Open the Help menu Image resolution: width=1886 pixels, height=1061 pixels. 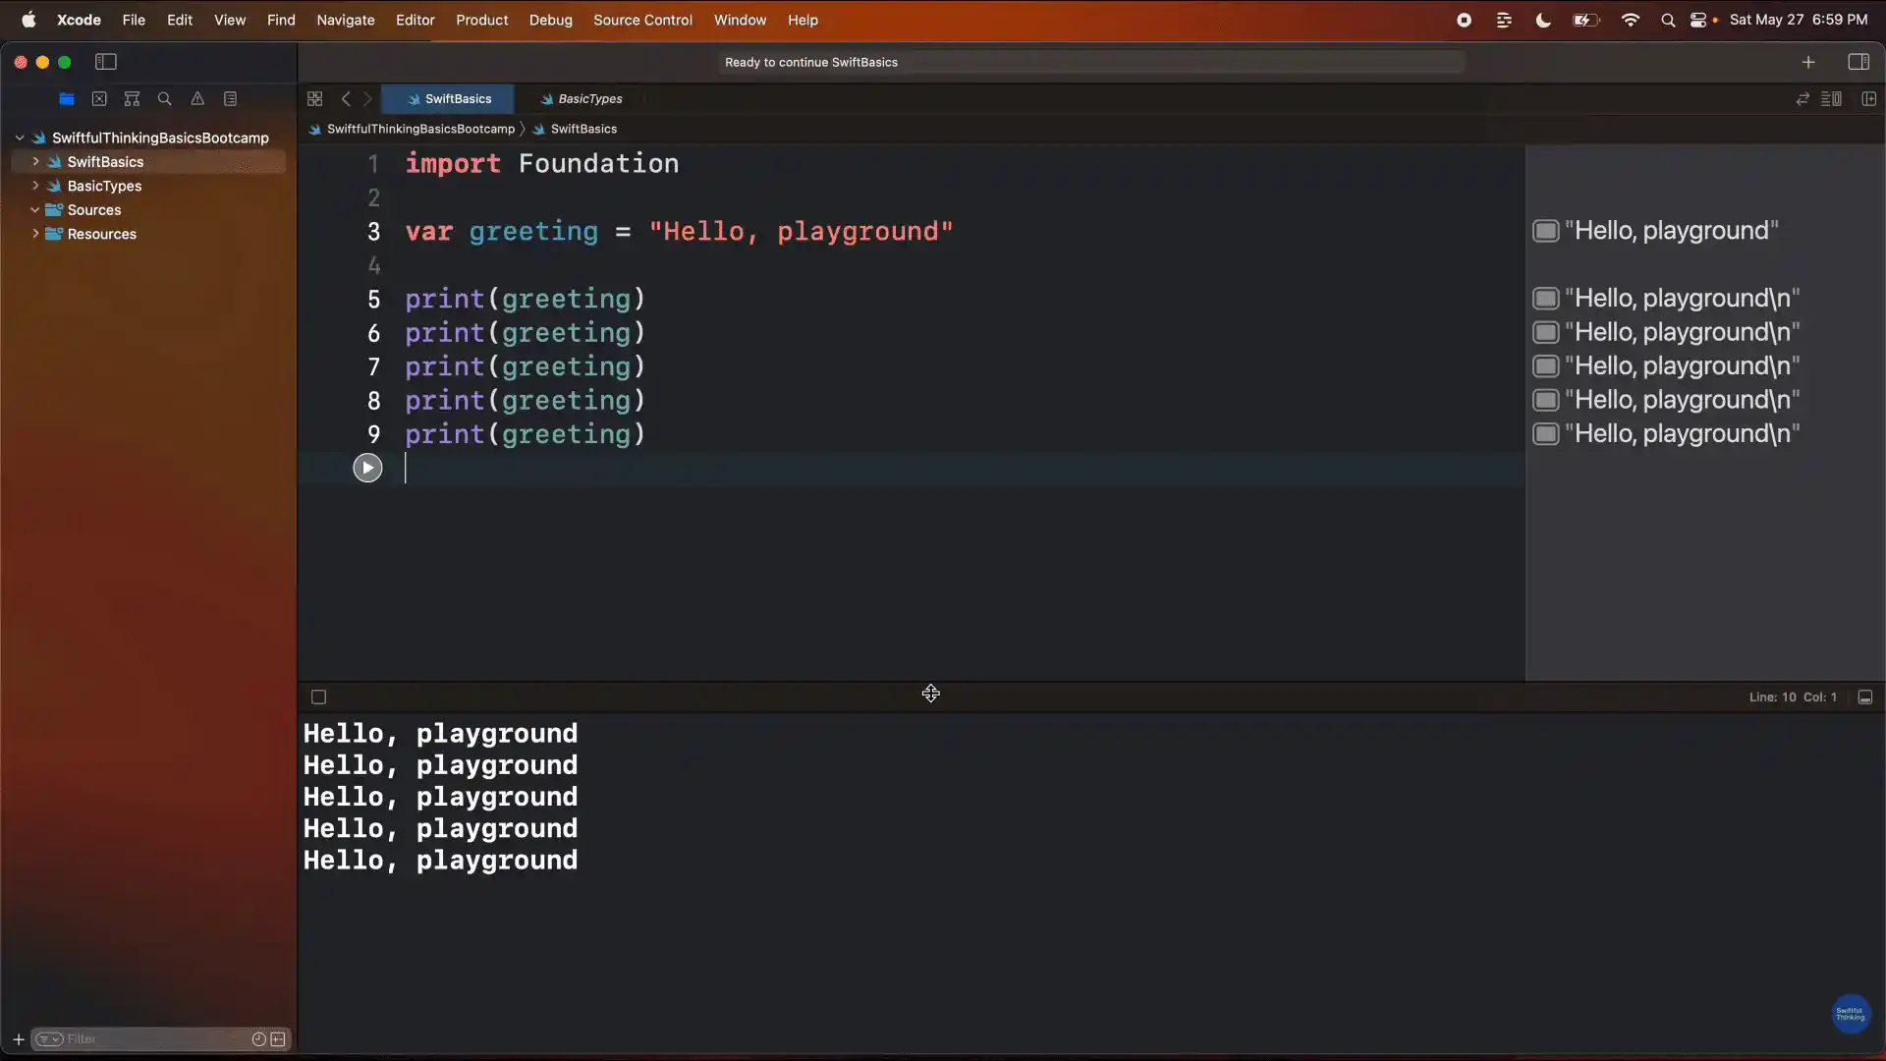(803, 20)
